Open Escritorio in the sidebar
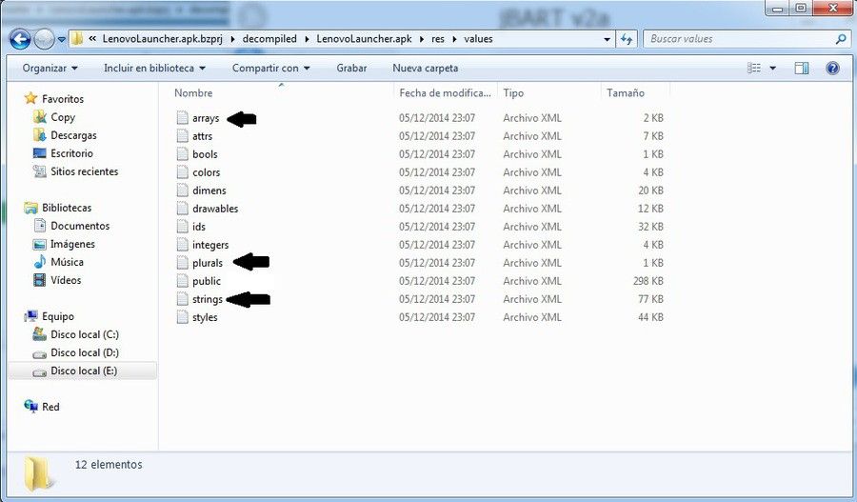 (x=71, y=153)
